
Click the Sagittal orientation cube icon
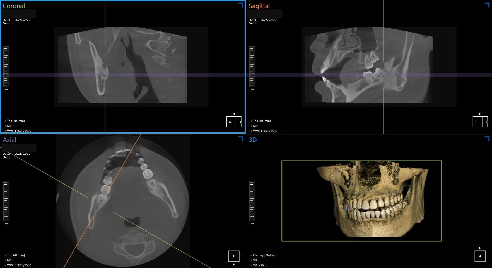[x=480, y=122]
